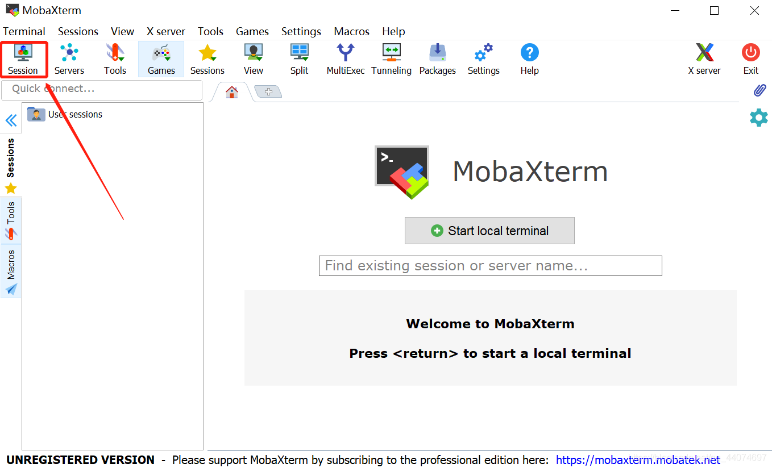Open the Terminal menu
Screen dimensions: 772x468
[24, 31]
